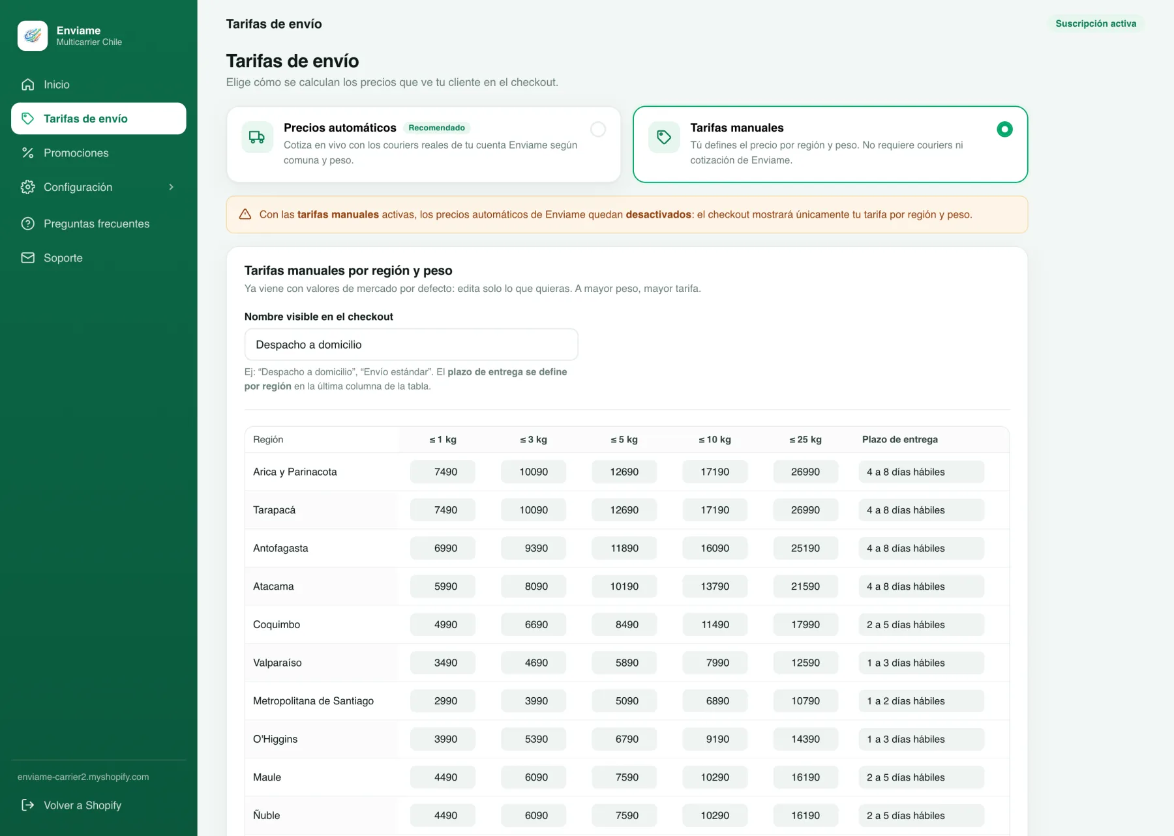The width and height of the screenshot is (1174, 836).
Task: Click the Ñuble region name
Action: pyautogui.click(x=266, y=815)
